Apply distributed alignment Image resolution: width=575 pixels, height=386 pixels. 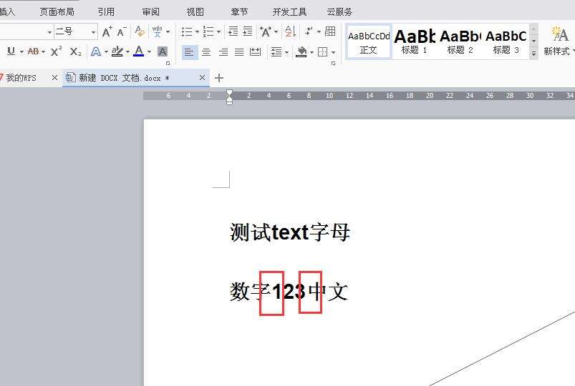[255, 52]
